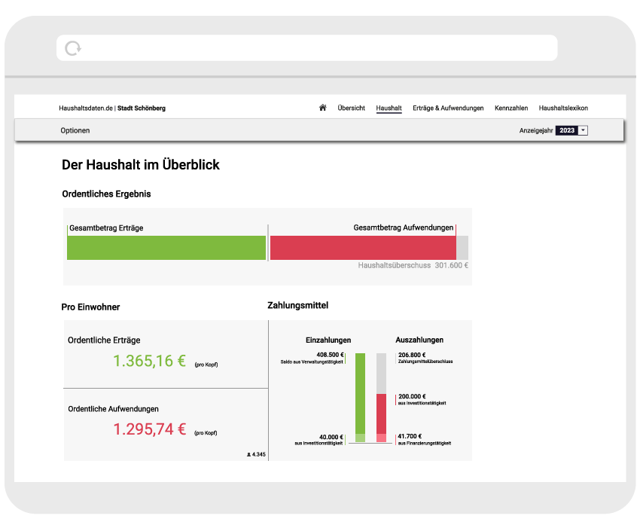Screen dimensions: 640x531
Task: Click the Haushaltsüberschuss 301.600 € label
Action: (x=413, y=265)
